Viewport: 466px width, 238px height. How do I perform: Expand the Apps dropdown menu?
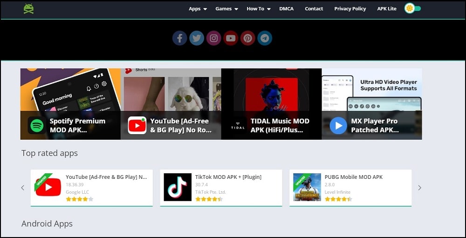[198, 9]
